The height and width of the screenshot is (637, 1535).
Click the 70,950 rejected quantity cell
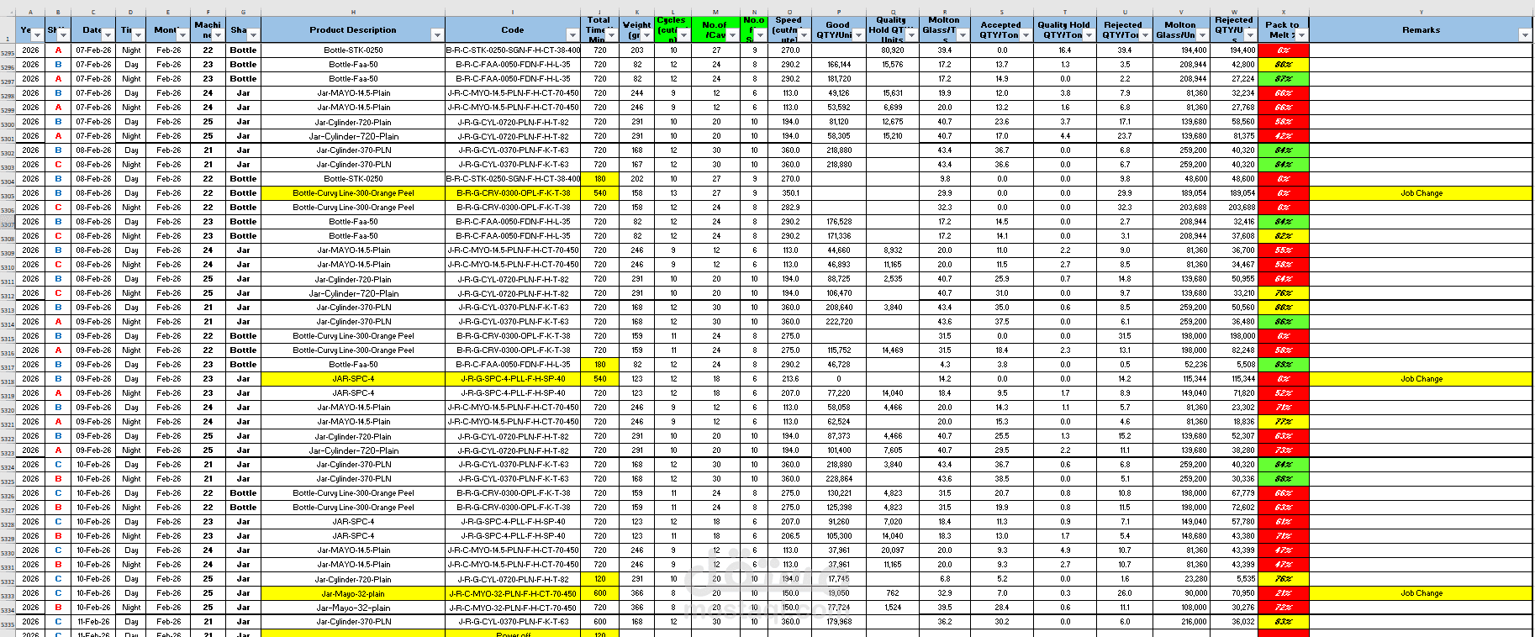click(x=1234, y=593)
